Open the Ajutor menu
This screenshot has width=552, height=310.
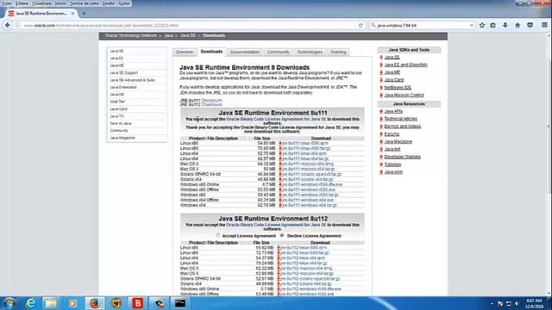124,3
